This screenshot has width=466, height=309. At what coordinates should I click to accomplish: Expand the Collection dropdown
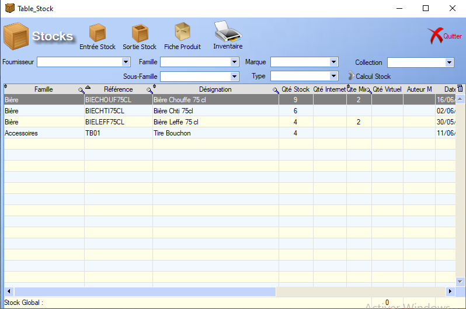point(450,63)
